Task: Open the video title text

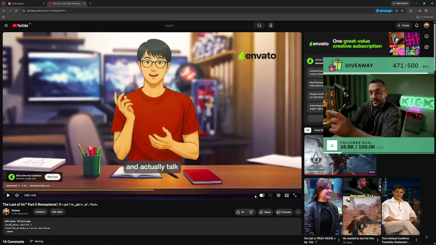Action: click(x=50, y=205)
